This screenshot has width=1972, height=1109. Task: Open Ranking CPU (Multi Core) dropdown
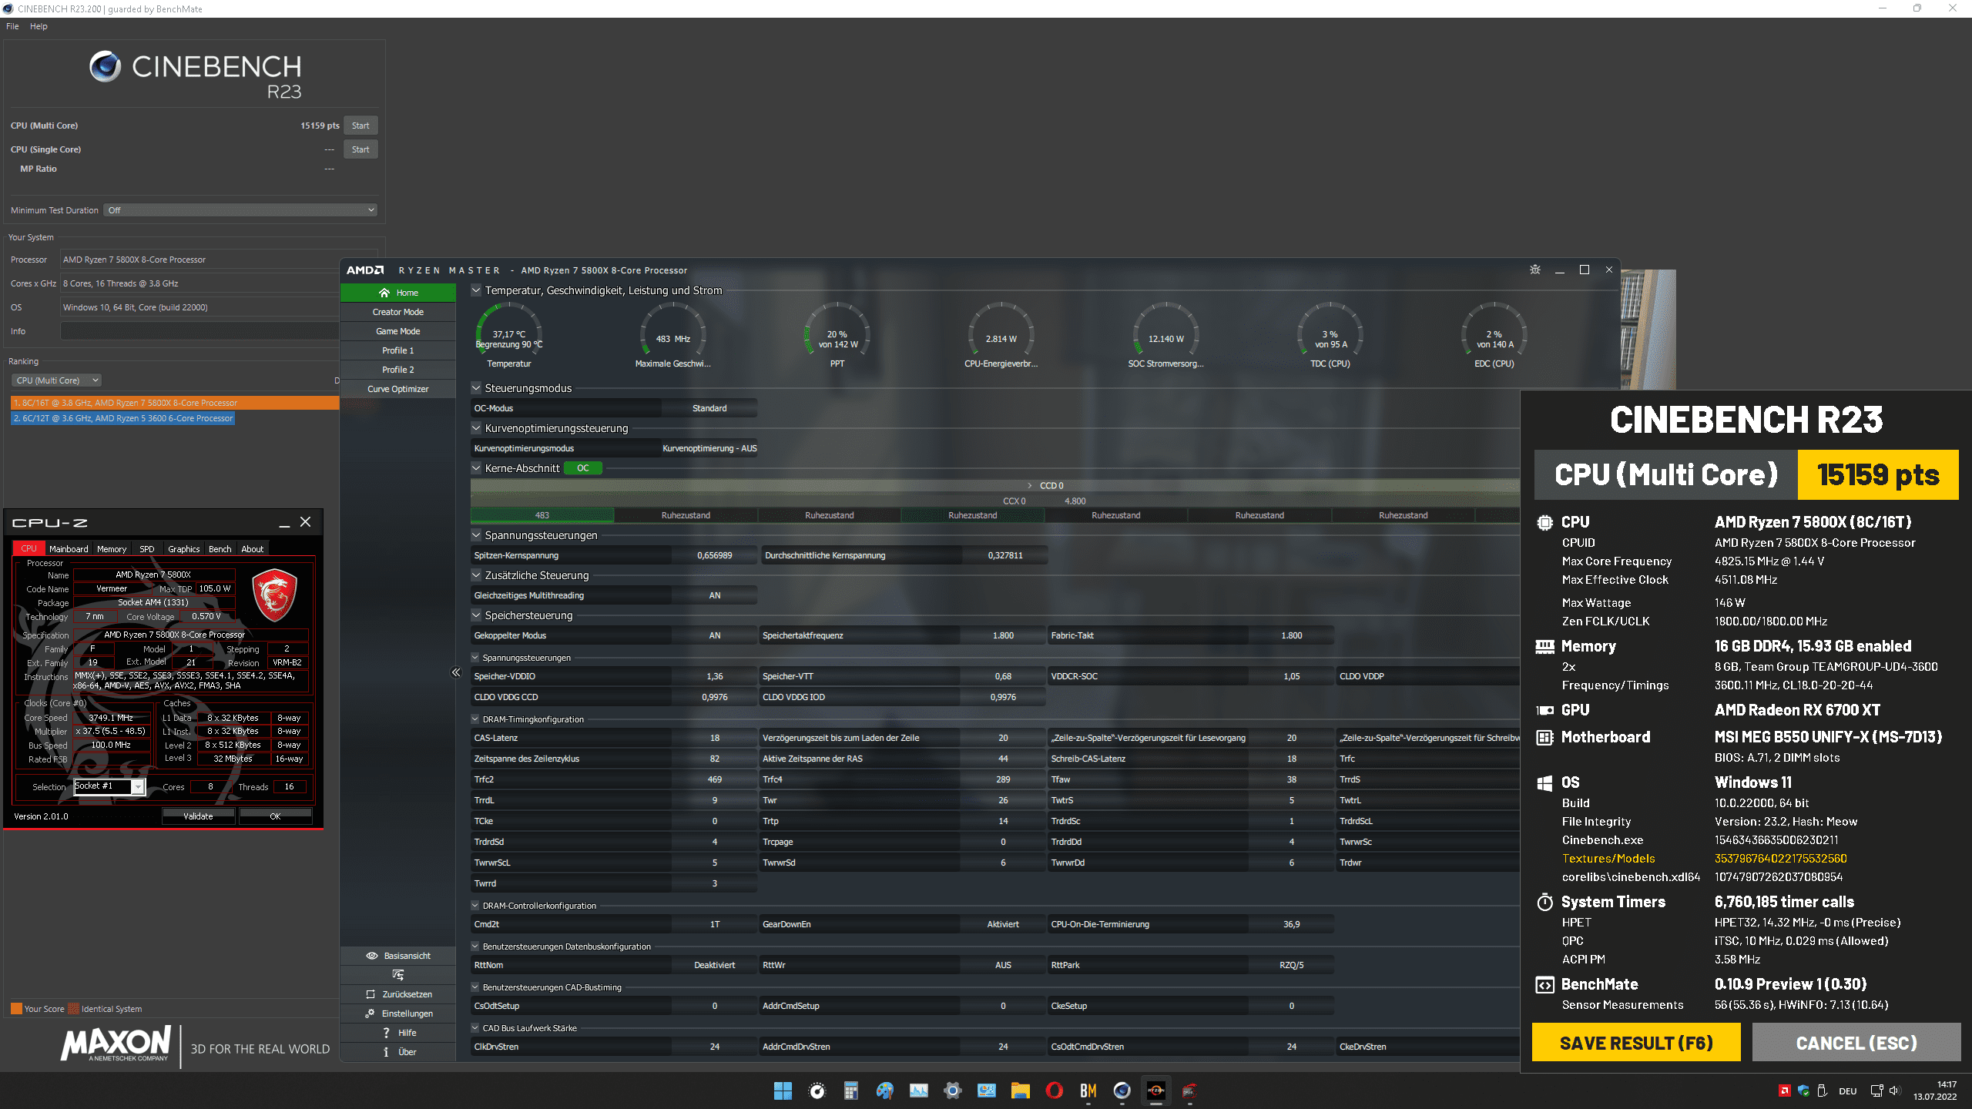(56, 380)
